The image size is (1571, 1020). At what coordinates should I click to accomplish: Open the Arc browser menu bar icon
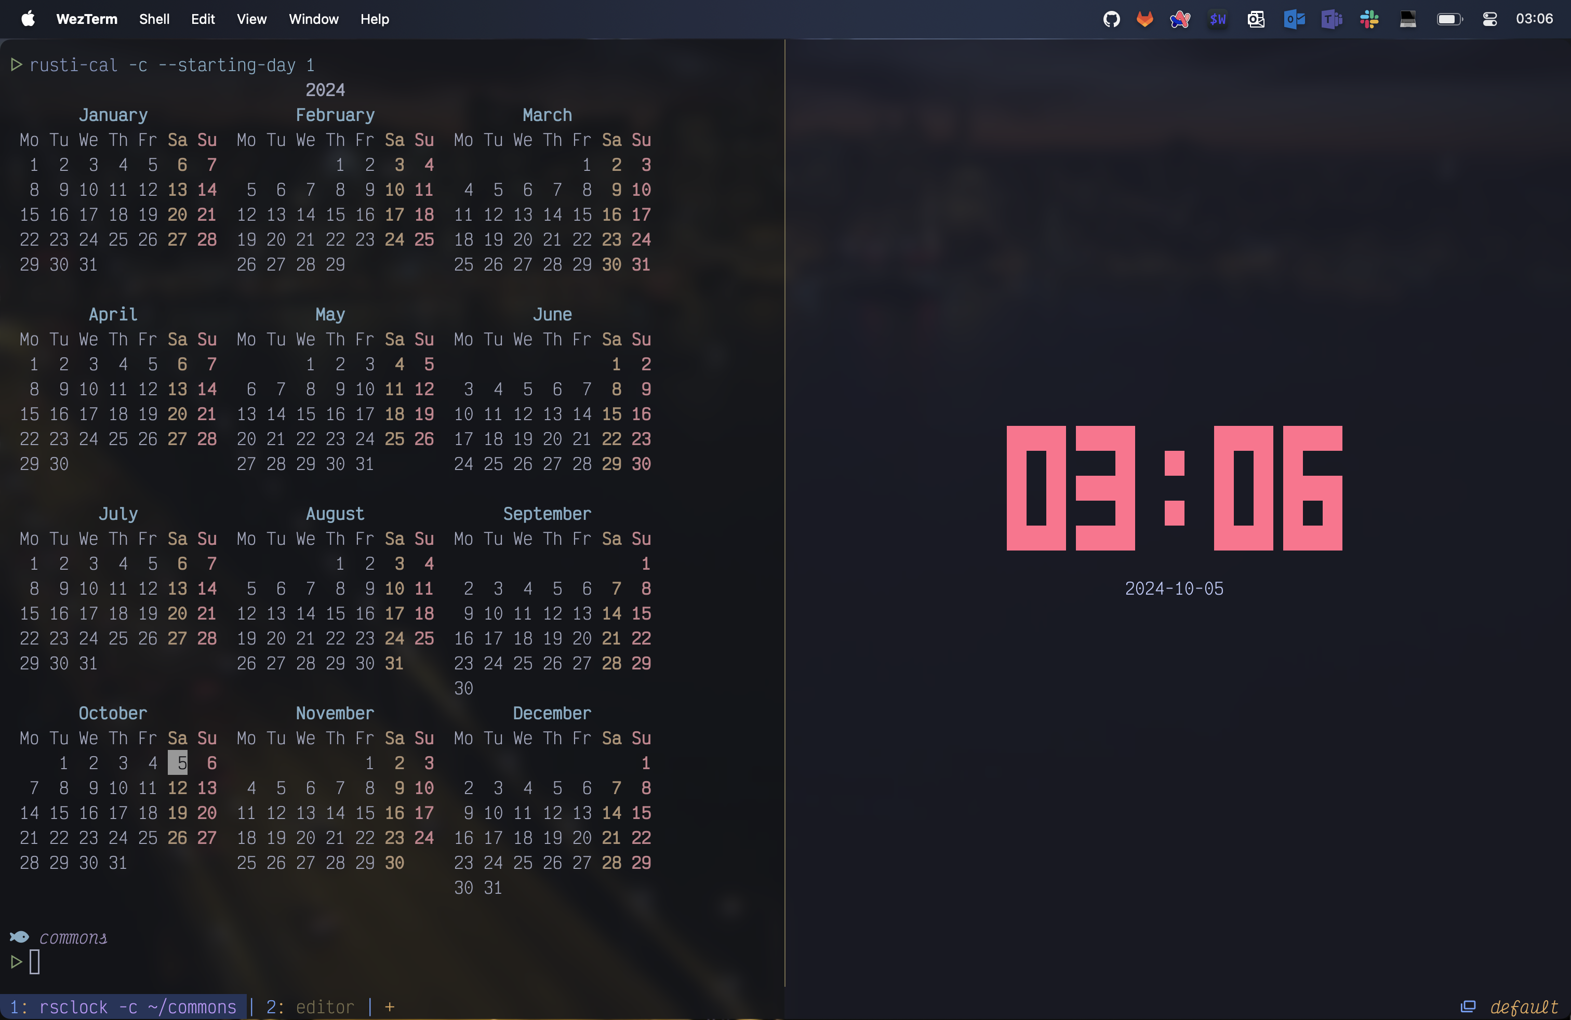1180,19
